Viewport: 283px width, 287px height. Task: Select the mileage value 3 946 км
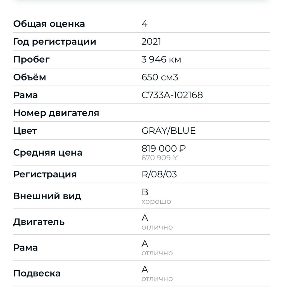coord(161,60)
